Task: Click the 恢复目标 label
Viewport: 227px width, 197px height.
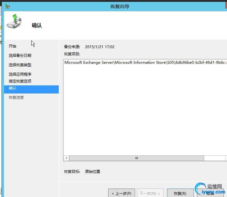Action: [72, 172]
